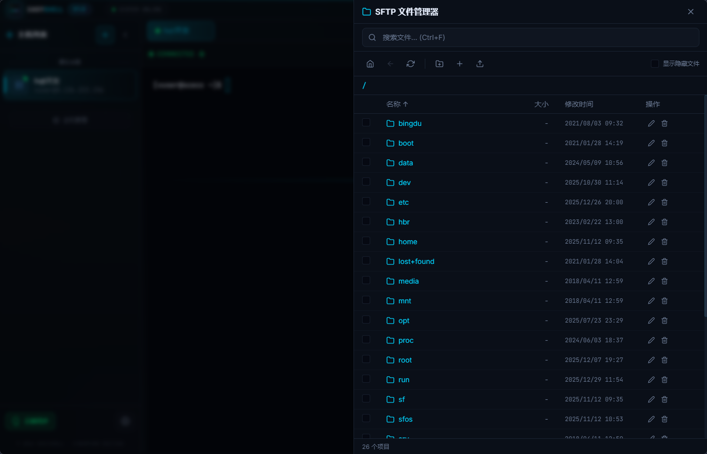This screenshot has width=707, height=454.
Task: Tick the checkbox for the root folder
Action: click(x=366, y=359)
